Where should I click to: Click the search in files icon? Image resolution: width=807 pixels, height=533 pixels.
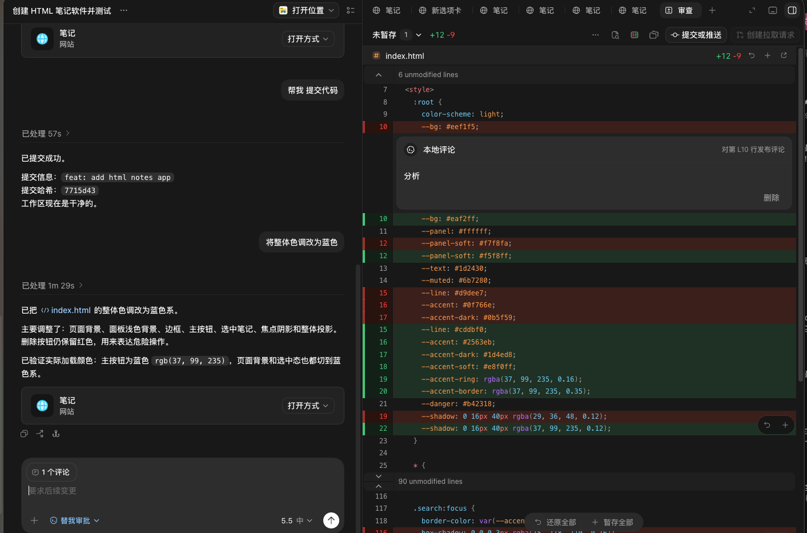(615, 35)
